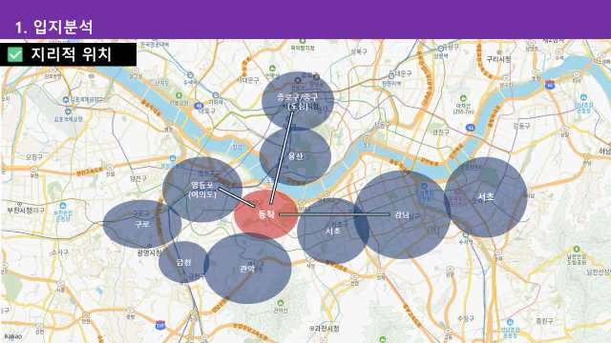
Task: Select the red 동작 circle
Action: (266, 214)
